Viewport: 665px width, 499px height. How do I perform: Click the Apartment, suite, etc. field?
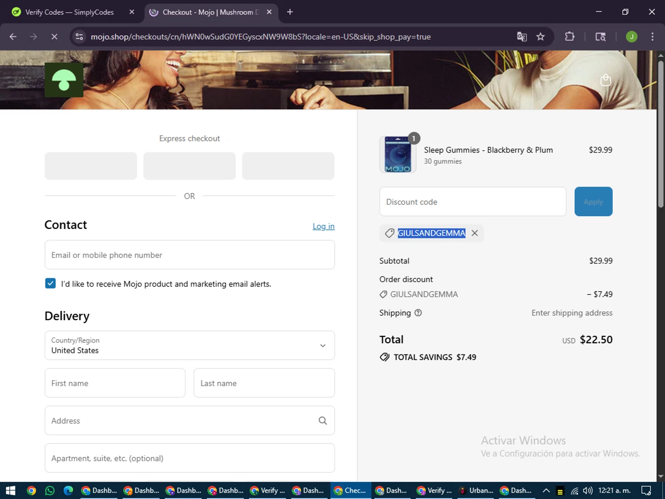190,458
